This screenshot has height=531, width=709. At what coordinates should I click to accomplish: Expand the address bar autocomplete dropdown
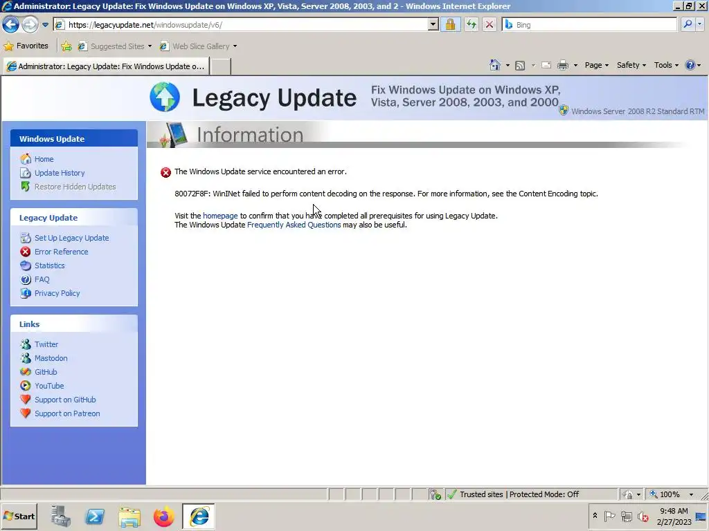pyautogui.click(x=433, y=25)
